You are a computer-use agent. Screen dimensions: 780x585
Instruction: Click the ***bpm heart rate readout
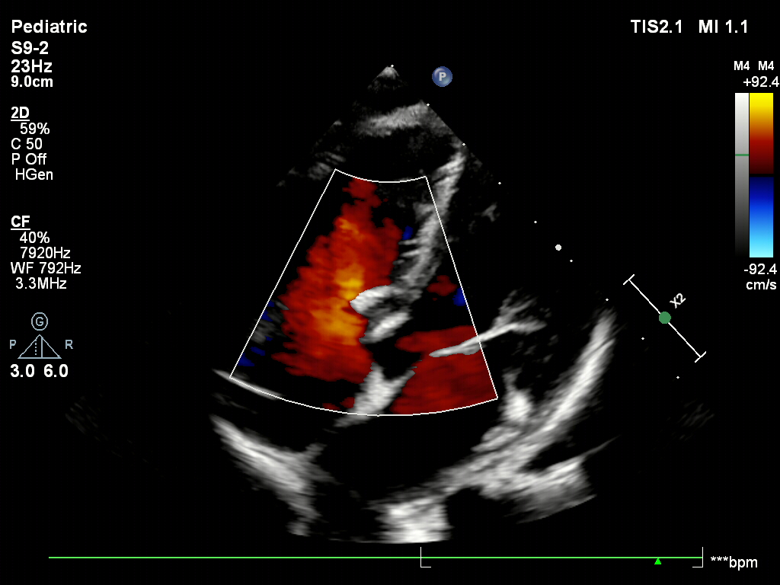click(734, 563)
